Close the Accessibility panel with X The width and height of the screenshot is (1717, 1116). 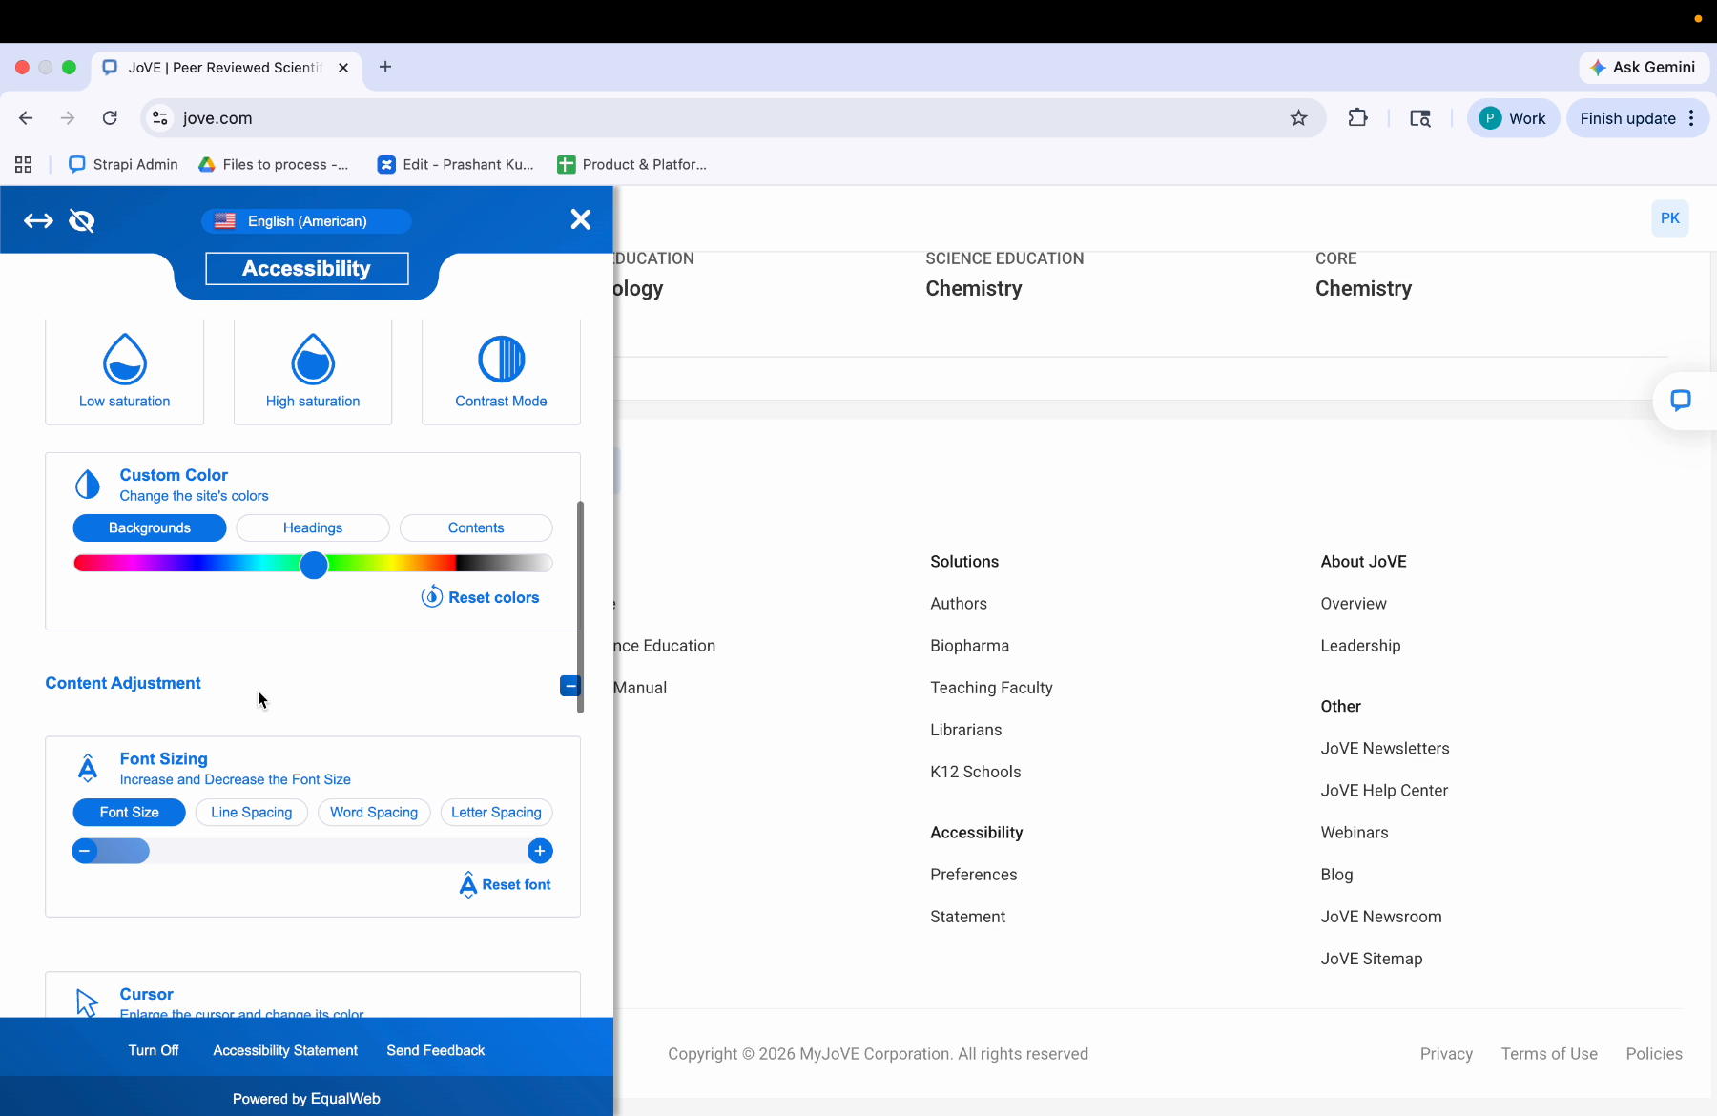pyautogui.click(x=581, y=219)
